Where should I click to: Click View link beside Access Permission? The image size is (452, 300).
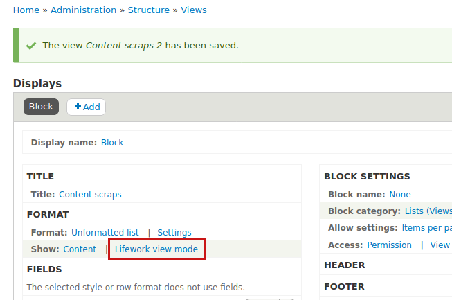(440, 245)
